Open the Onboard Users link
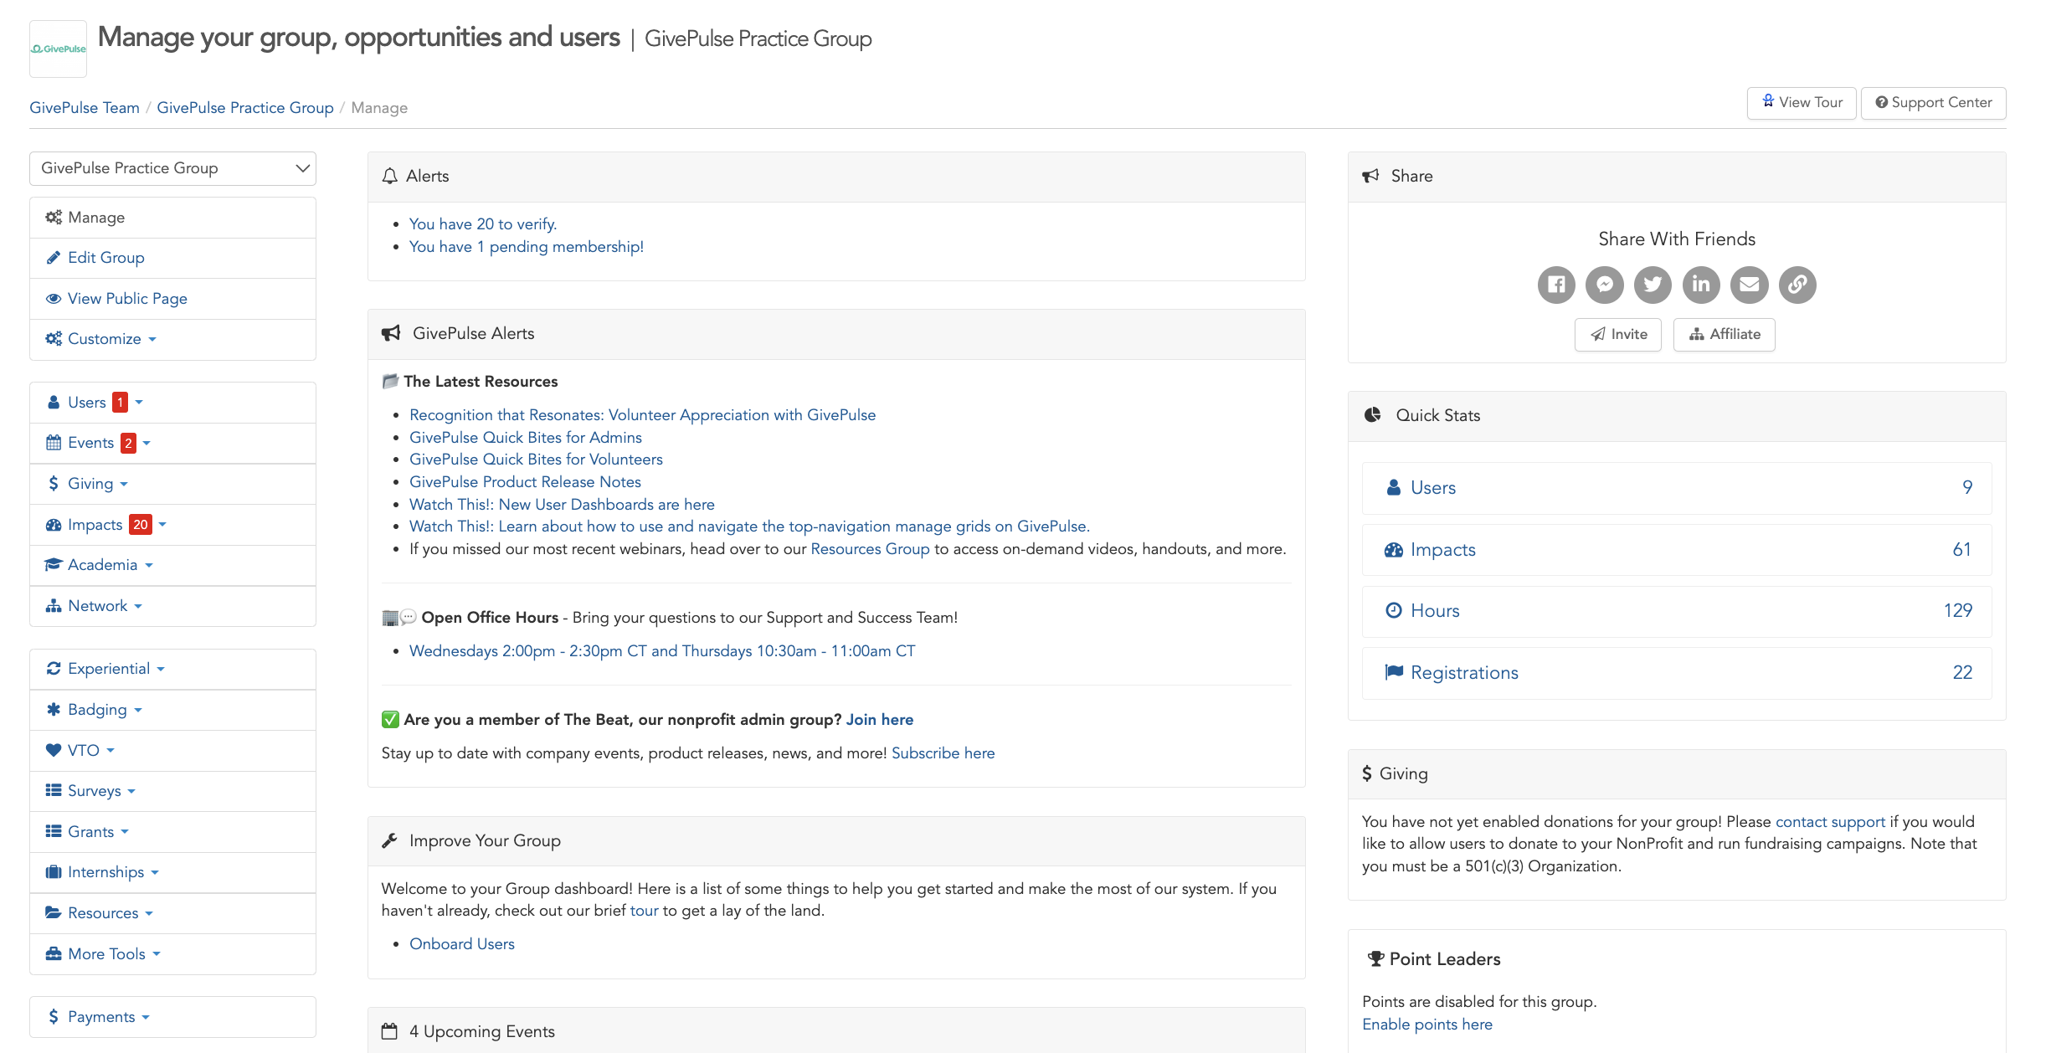This screenshot has width=2051, height=1053. [462, 944]
